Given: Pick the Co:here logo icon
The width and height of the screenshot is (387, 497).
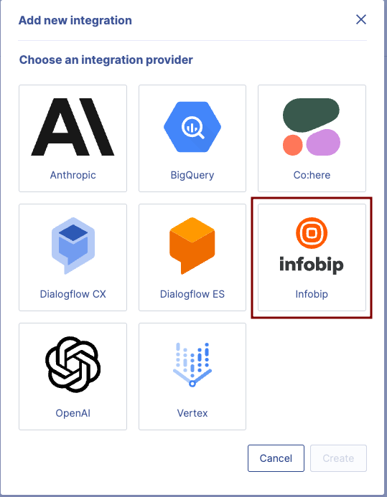Looking at the screenshot, I should pos(312,127).
